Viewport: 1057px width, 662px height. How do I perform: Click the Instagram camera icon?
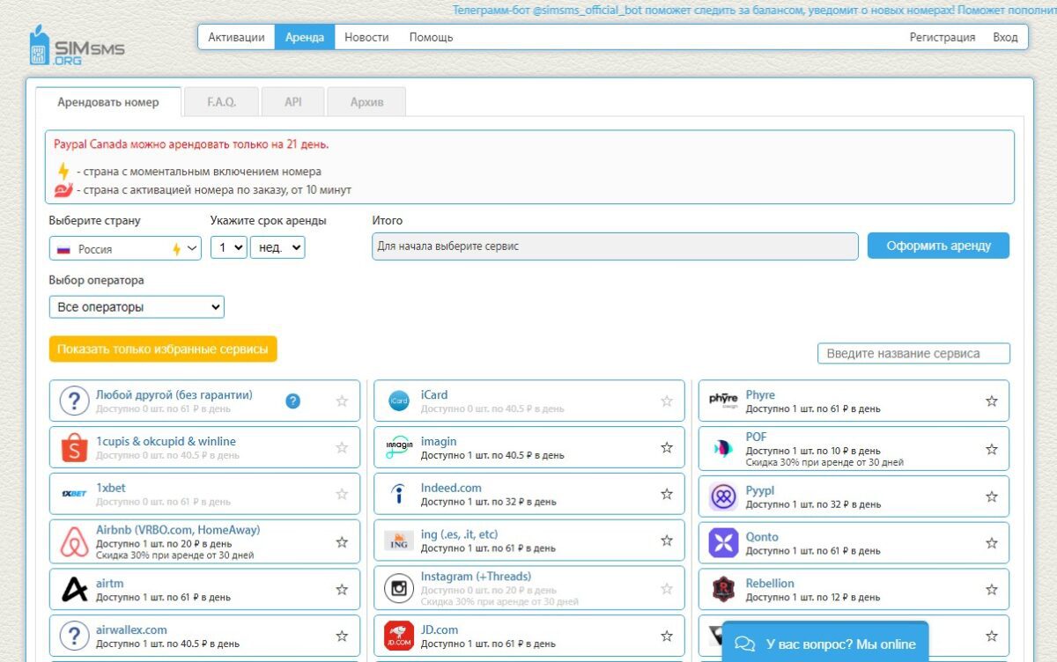click(399, 587)
